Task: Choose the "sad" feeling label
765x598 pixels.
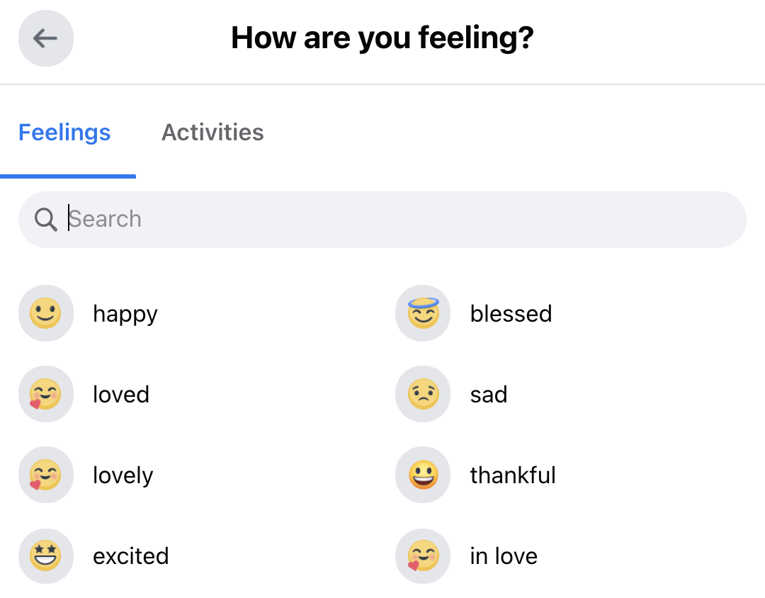Action: point(489,395)
